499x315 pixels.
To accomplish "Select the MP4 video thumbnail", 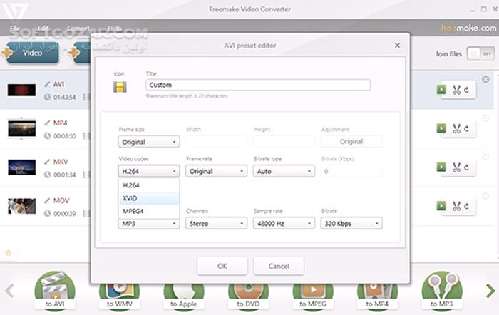I will coord(21,128).
